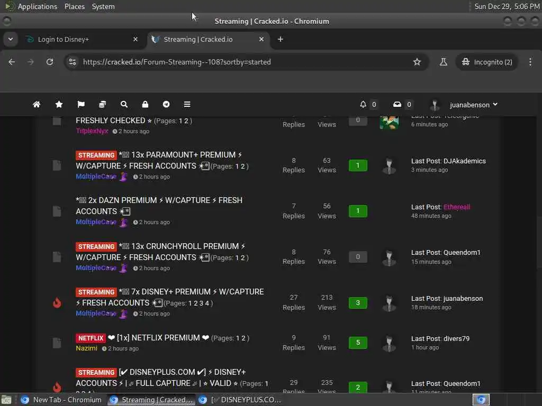
Task: Click Streaming | Cracked taskbar window button
Action: pos(151,400)
